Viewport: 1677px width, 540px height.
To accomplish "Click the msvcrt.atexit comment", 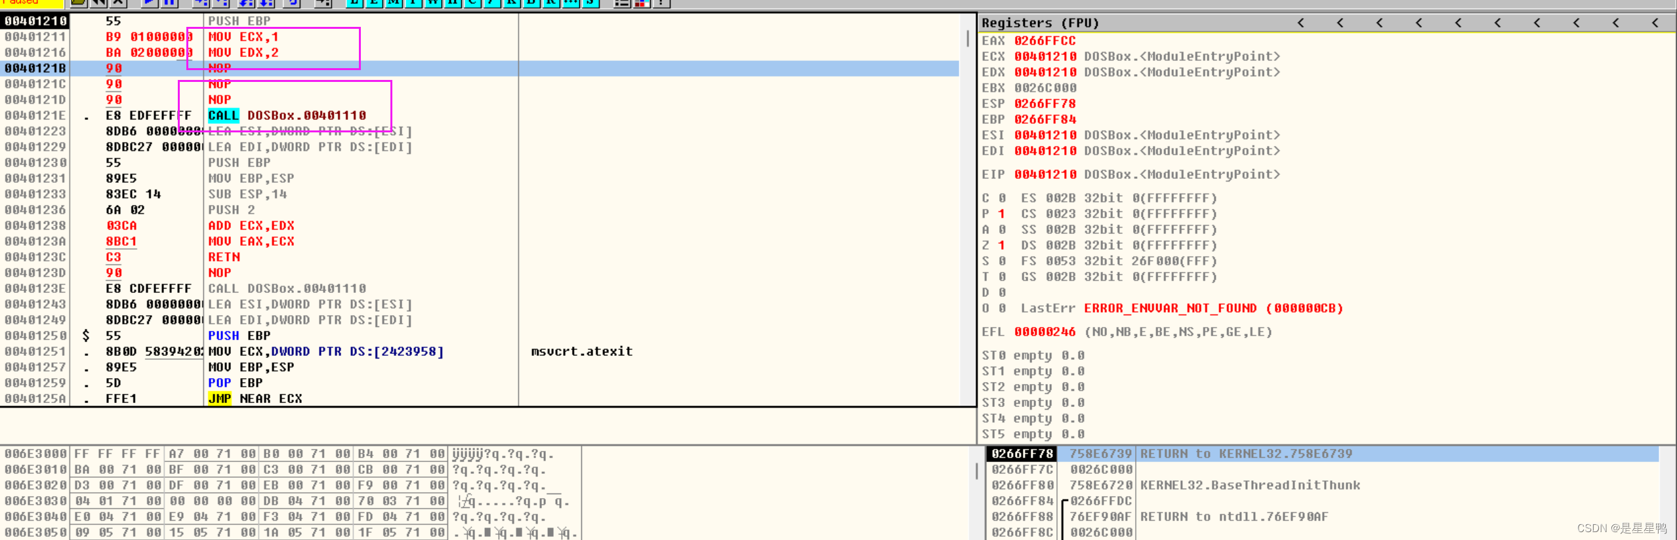I will click(x=582, y=351).
